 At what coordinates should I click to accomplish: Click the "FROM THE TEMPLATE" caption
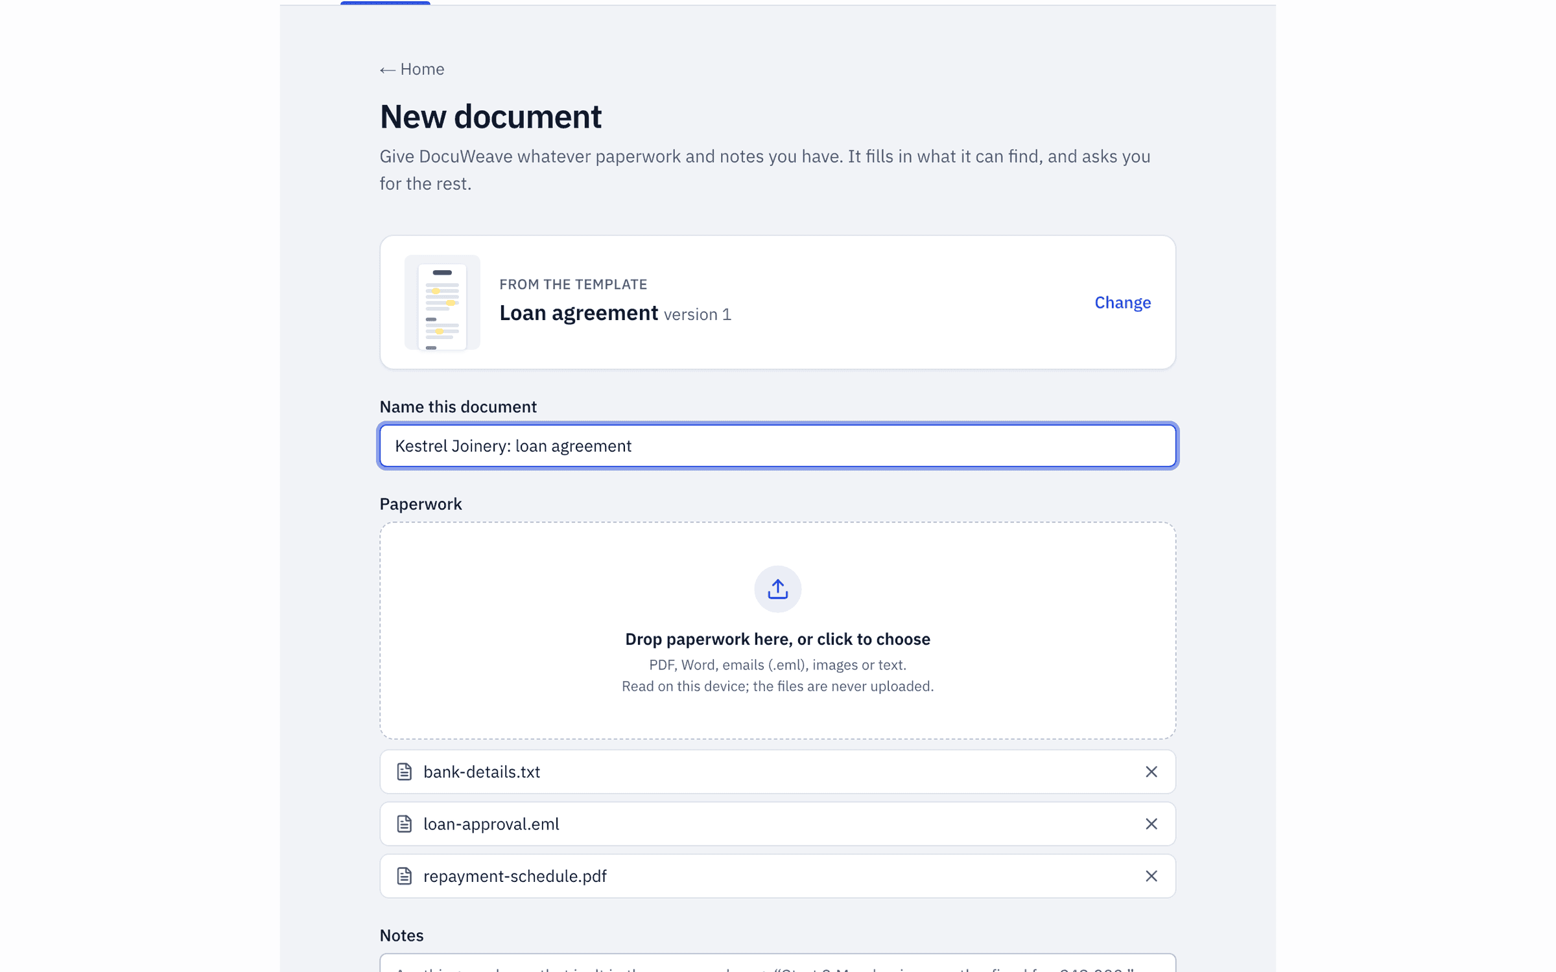(x=572, y=284)
